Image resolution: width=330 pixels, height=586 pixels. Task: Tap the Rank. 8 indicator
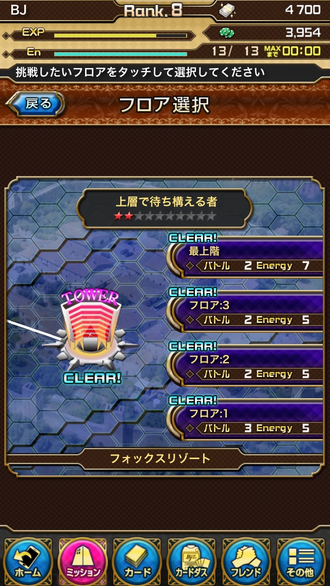coord(153,11)
